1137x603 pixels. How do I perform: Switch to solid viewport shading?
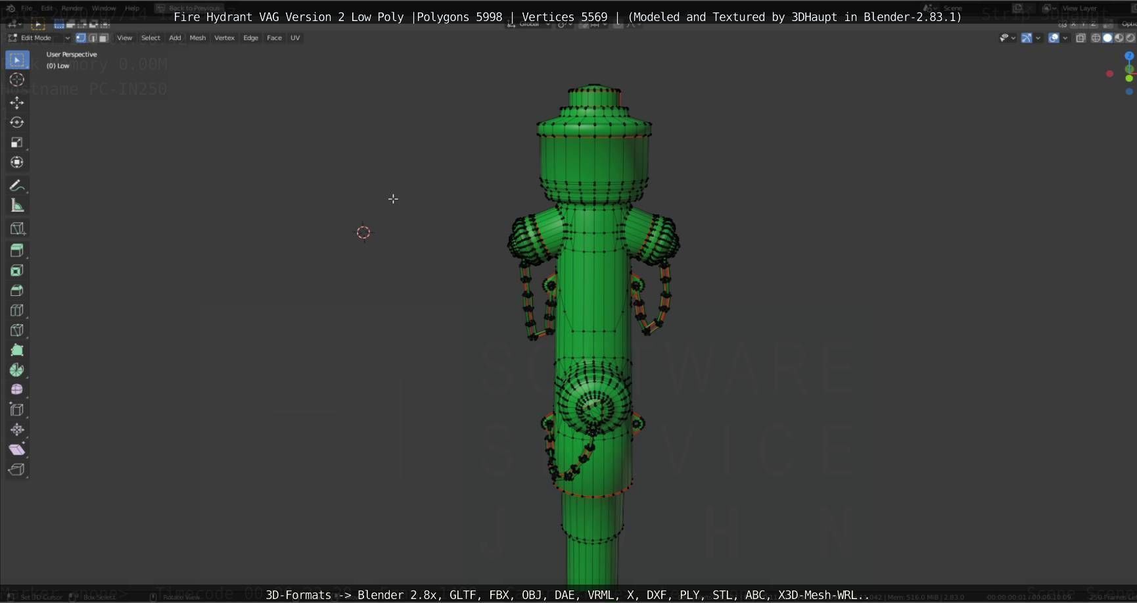pos(1107,38)
